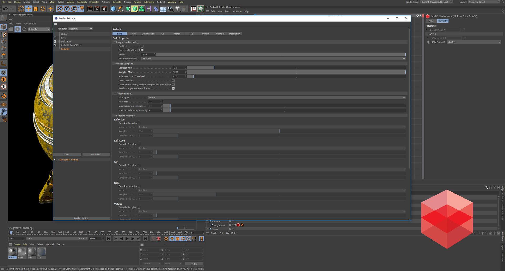Click the Undo arrow icon

[x=5, y=9]
